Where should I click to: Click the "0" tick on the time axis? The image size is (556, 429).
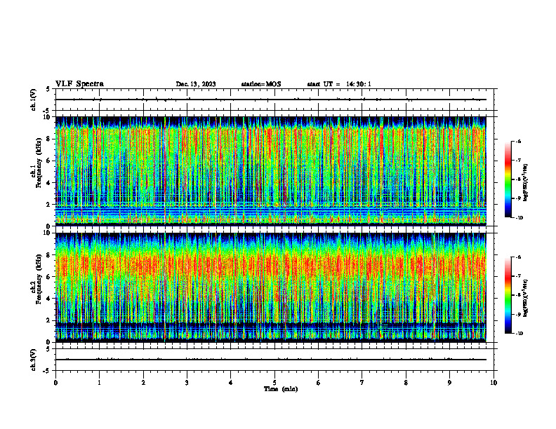[55, 383]
